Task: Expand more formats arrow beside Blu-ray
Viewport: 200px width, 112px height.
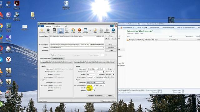Action: click(90, 30)
